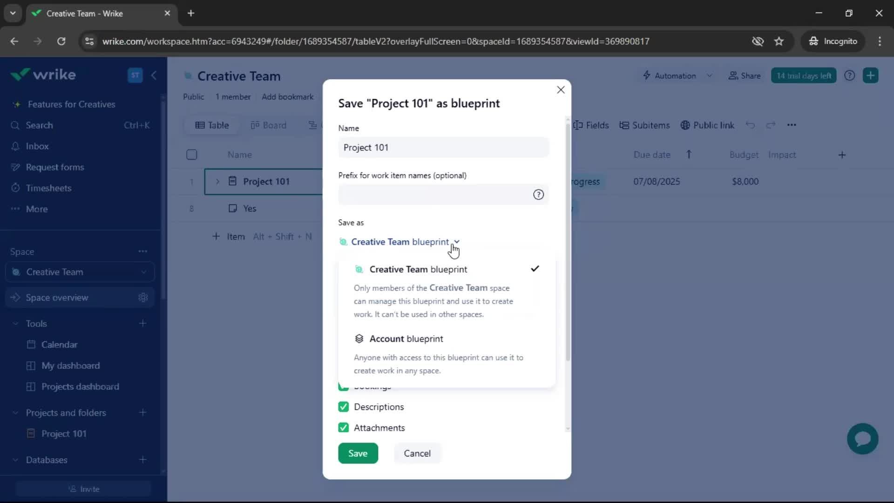Open My dashboard
Image resolution: width=894 pixels, height=503 pixels.
(70, 366)
